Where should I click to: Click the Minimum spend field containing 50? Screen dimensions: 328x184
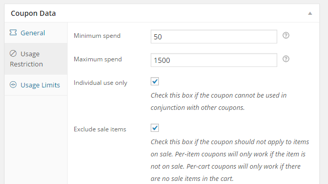214,37
